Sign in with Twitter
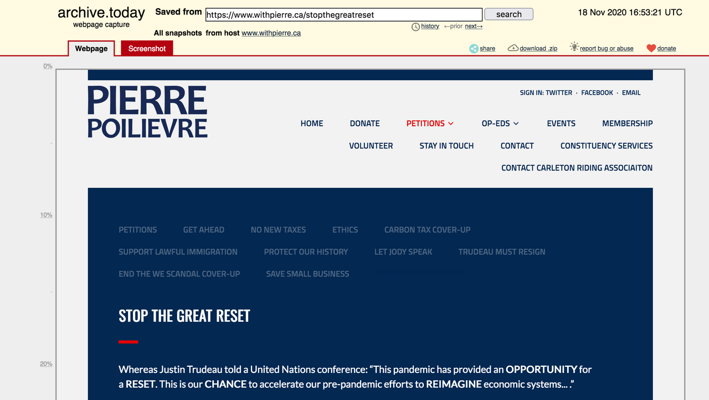The height and width of the screenshot is (400, 709). point(559,93)
